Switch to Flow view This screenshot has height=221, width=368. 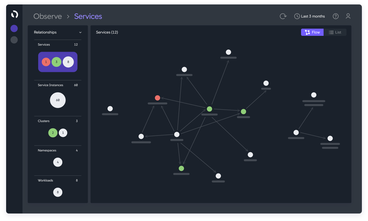312,32
